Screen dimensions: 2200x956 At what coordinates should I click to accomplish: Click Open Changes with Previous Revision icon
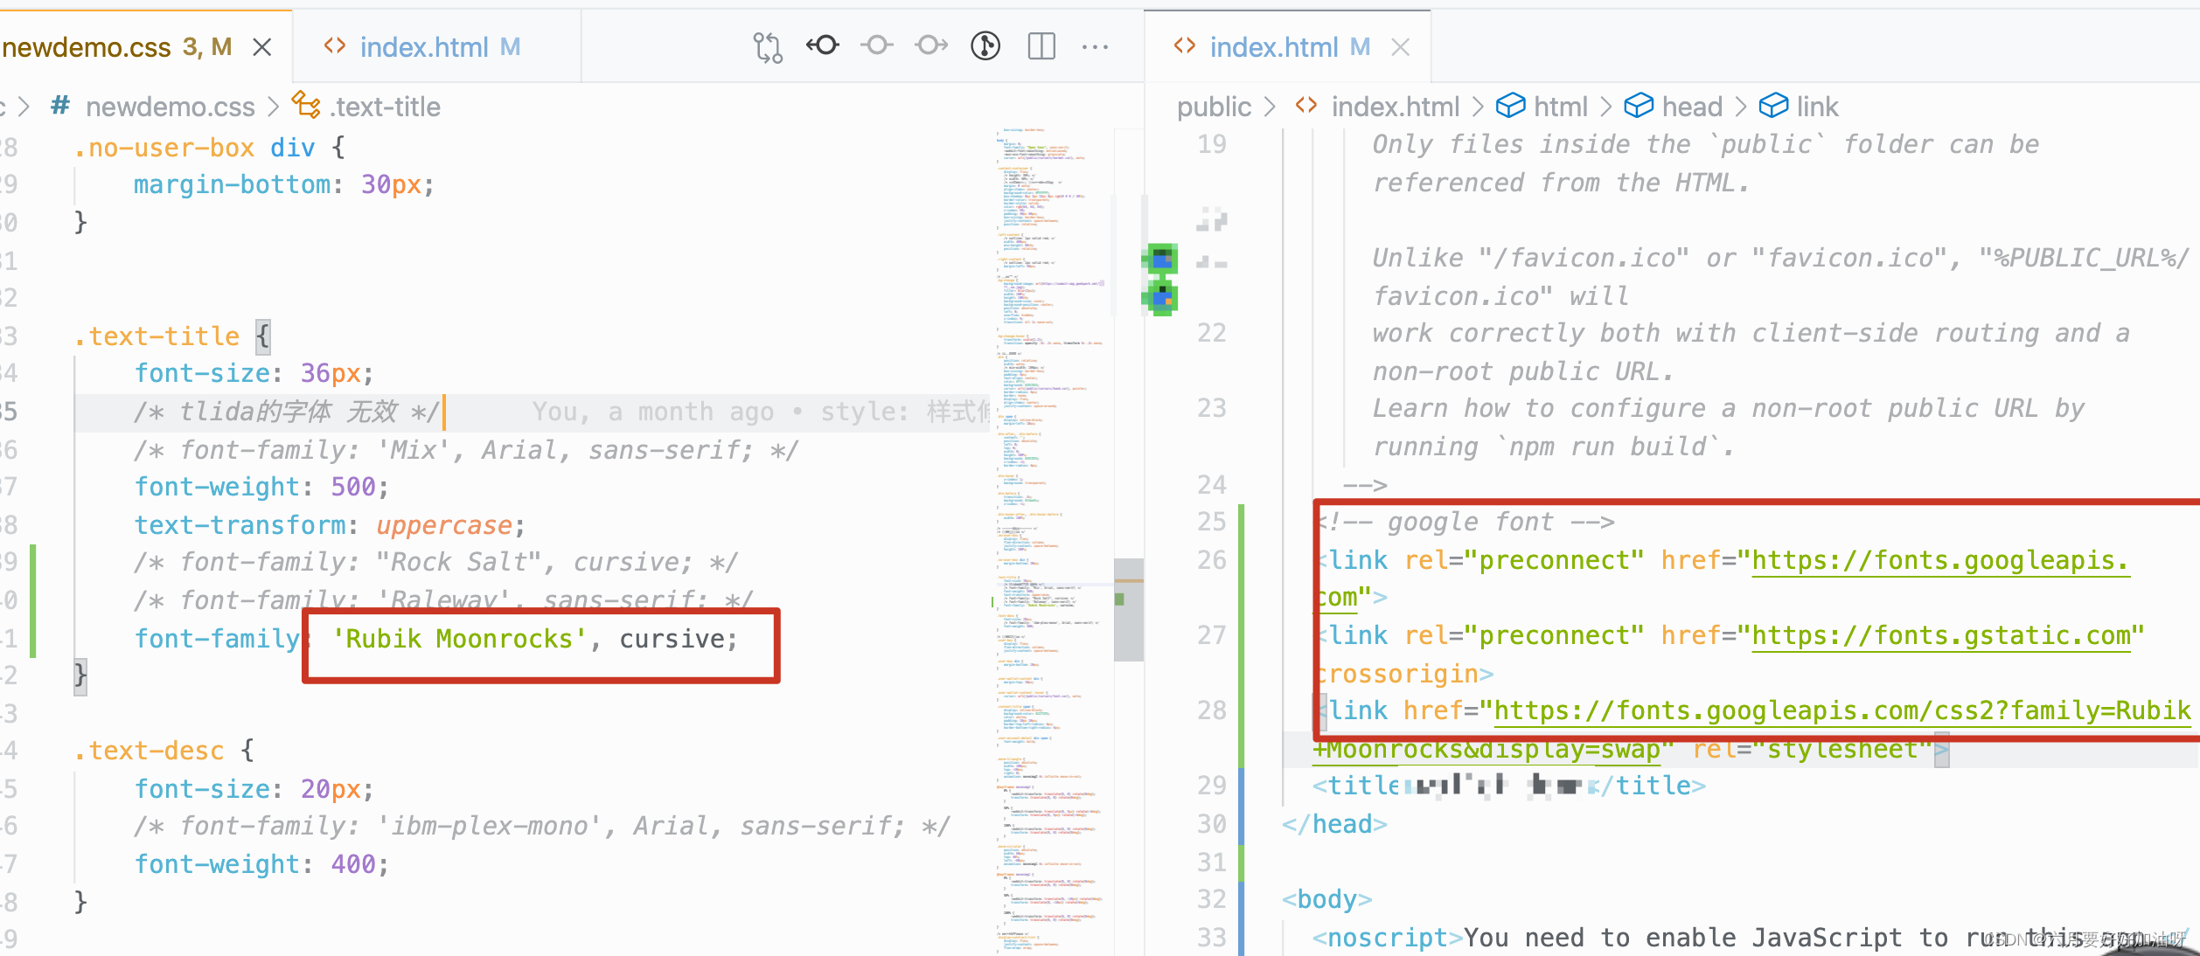(823, 45)
